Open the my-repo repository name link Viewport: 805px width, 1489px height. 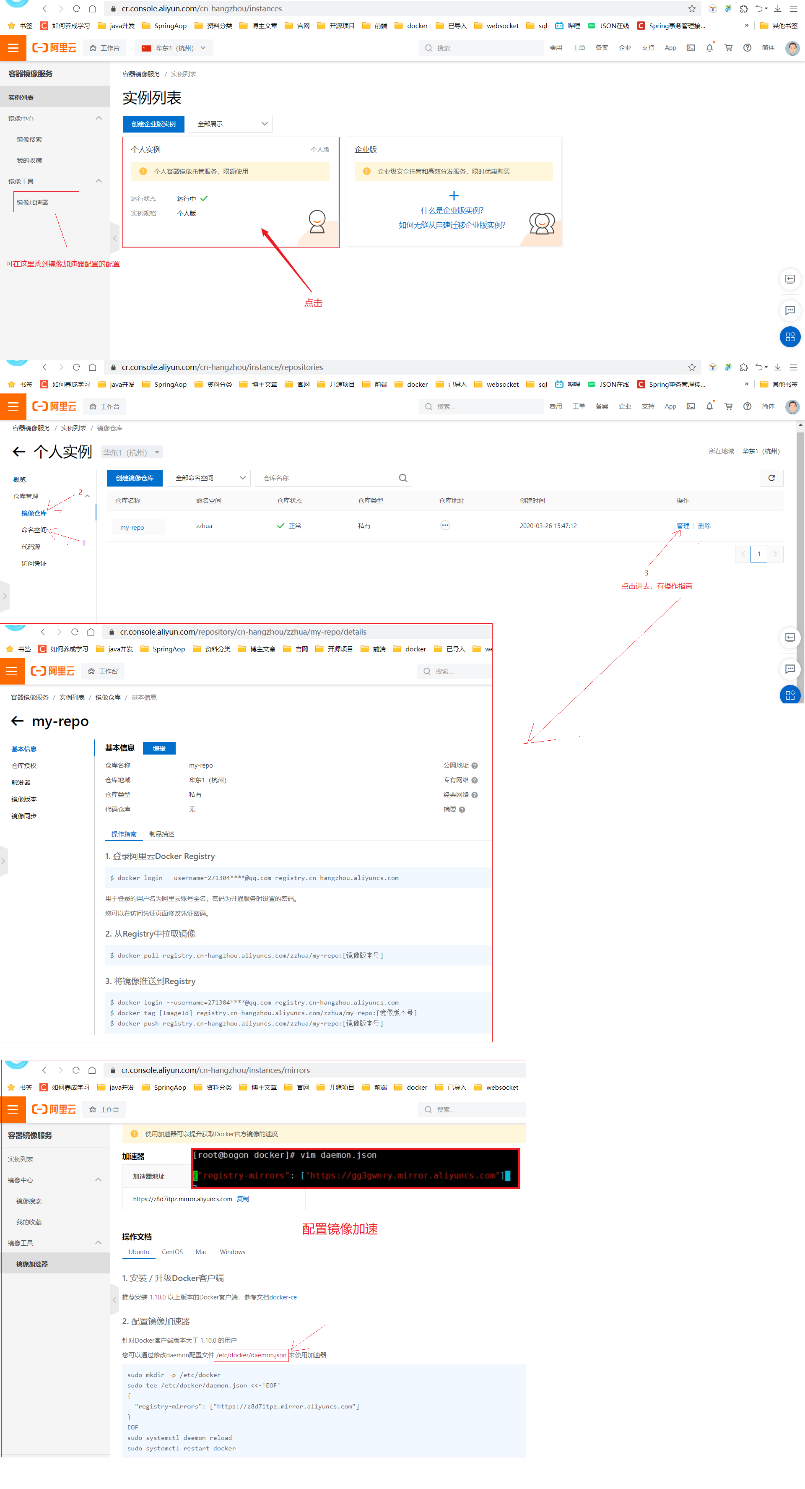[x=132, y=527]
